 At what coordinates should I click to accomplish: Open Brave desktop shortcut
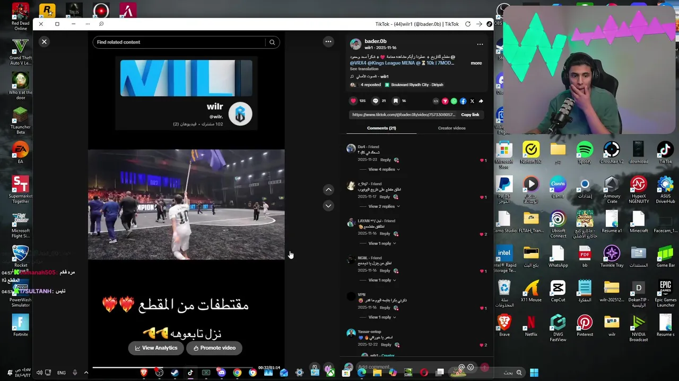[x=504, y=325]
